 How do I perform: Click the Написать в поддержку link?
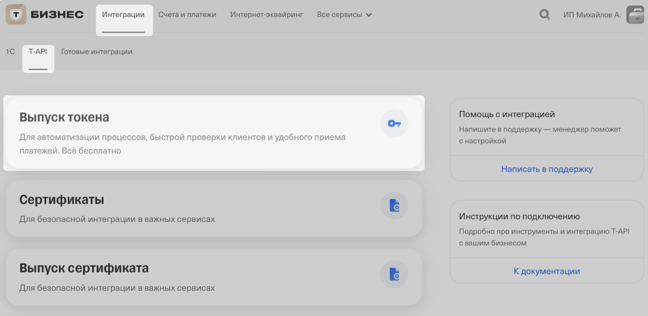pos(546,169)
